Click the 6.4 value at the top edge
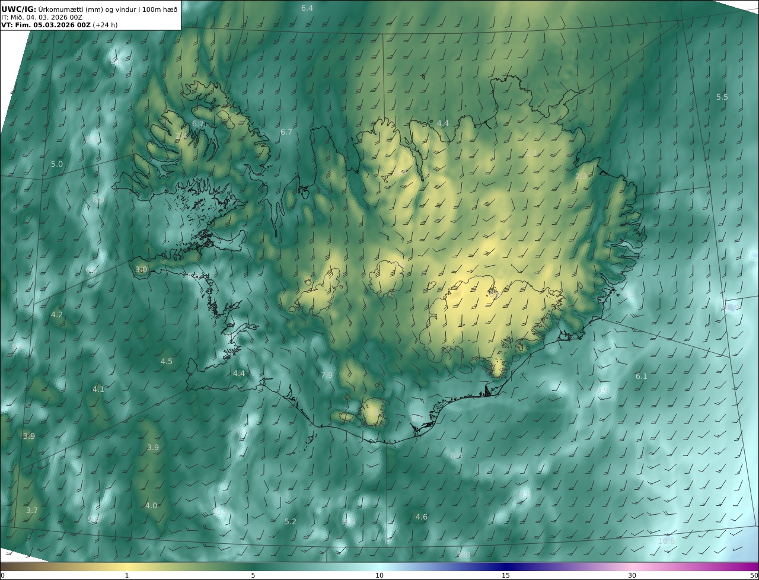The image size is (759, 580). click(x=307, y=8)
